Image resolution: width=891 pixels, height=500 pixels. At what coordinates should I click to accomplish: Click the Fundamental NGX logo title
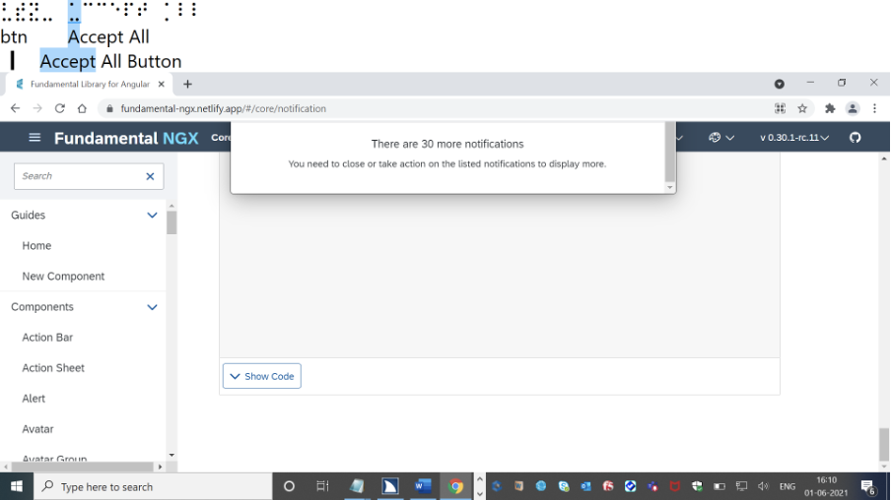point(126,138)
